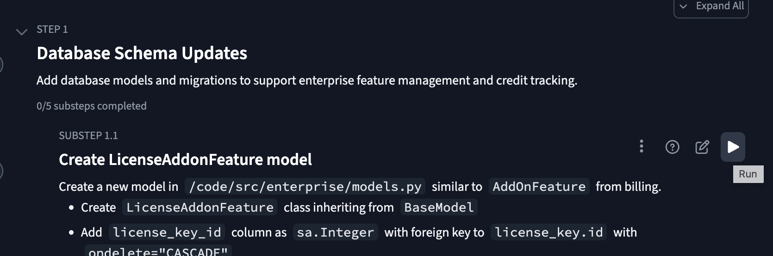The height and width of the screenshot is (256, 773).
Task: Click the sa.Integer type chip
Action: (335, 232)
